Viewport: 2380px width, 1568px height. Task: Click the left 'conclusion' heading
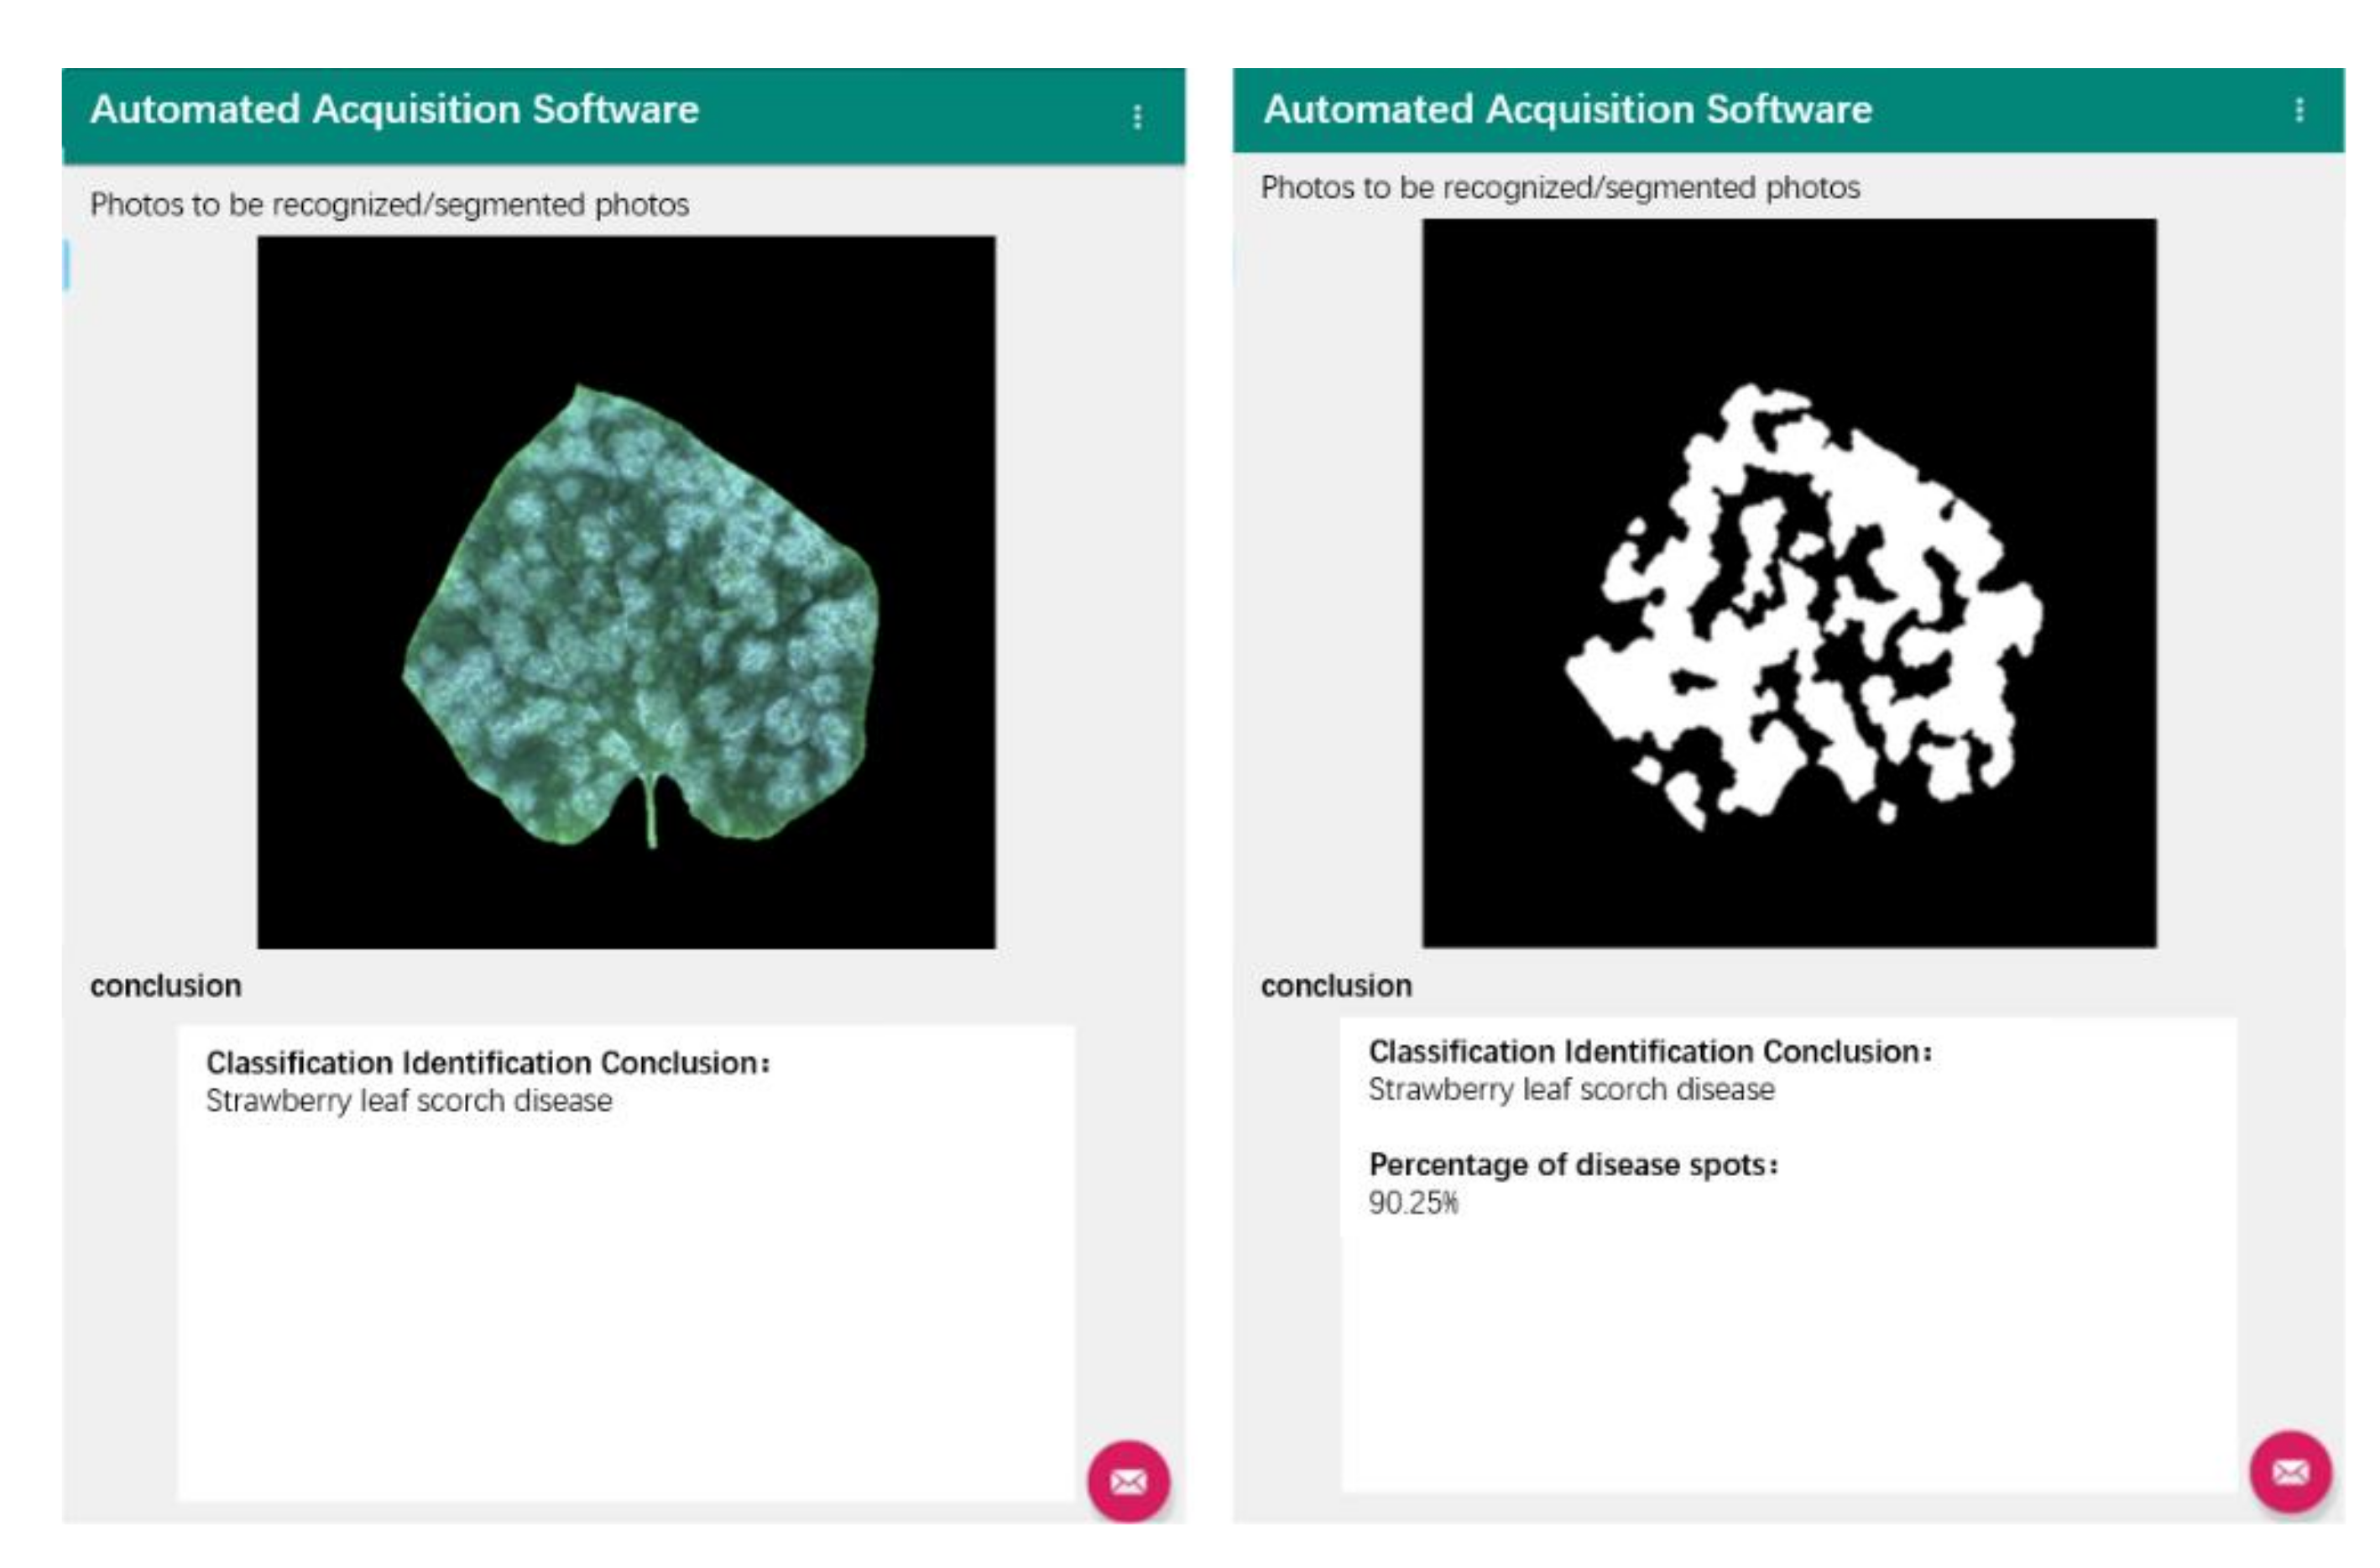[165, 986]
